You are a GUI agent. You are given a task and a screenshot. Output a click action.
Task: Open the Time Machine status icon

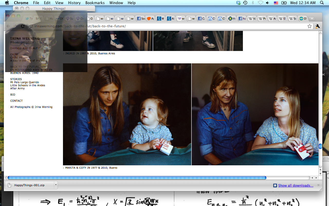pos(245,3)
